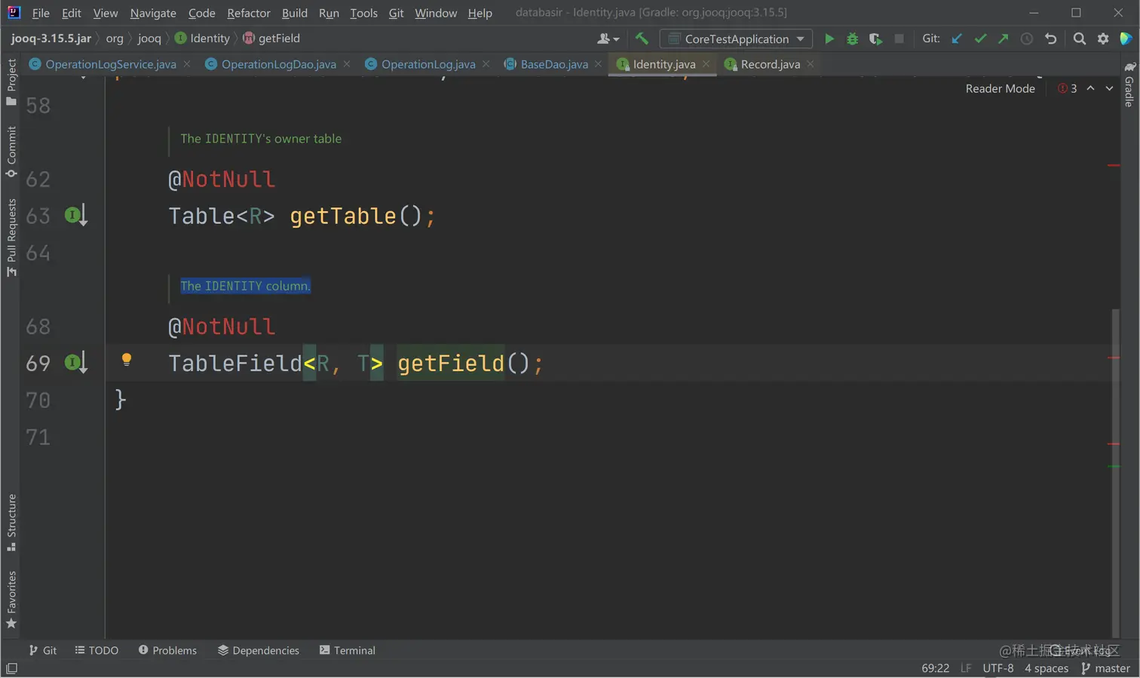
Task: Debug CoreTestApplication with the bug icon
Action: tap(852, 38)
